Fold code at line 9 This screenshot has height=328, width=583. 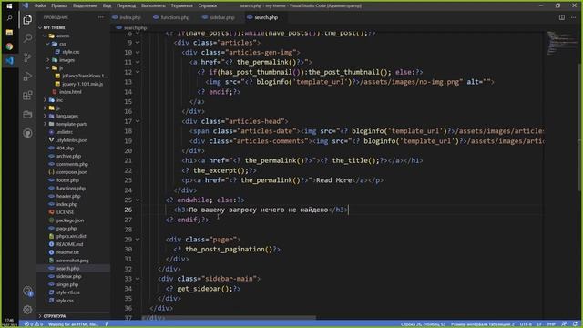(x=138, y=43)
